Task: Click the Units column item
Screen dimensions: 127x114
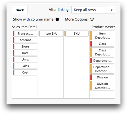Action: click(25, 60)
